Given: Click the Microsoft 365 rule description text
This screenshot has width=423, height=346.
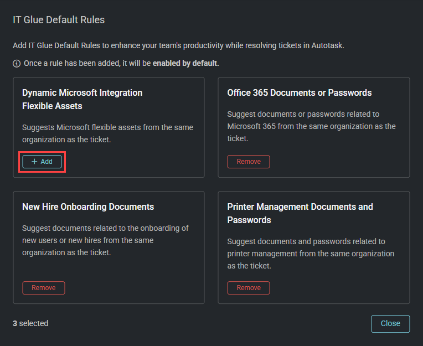Looking at the screenshot, I should (311, 126).
